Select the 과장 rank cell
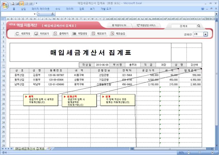The height and width of the screenshot is (155, 219). [x=163, y=65]
